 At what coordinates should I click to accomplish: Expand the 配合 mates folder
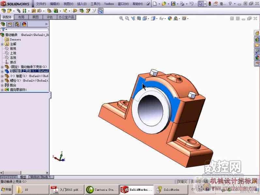tap(2, 85)
